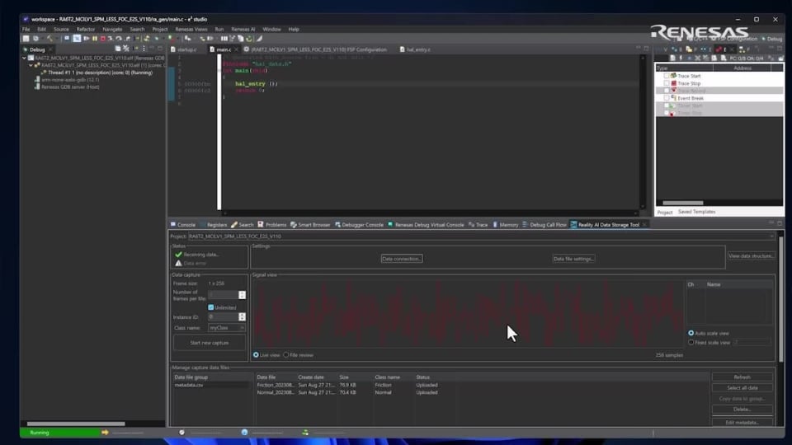The height and width of the screenshot is (445, 792).
Task: Click the yellow documents icon in right panel toolbar
Action: (689, 49)
